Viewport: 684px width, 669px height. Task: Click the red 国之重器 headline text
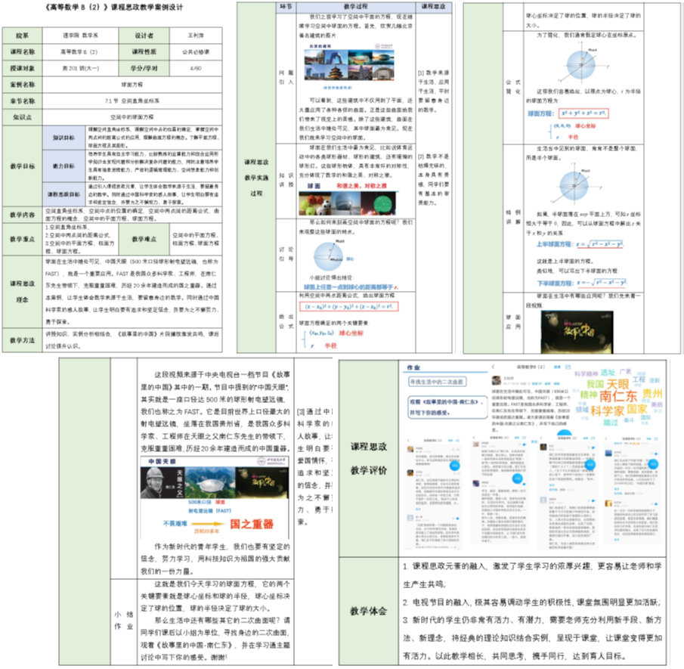click(x=252, y=524)
